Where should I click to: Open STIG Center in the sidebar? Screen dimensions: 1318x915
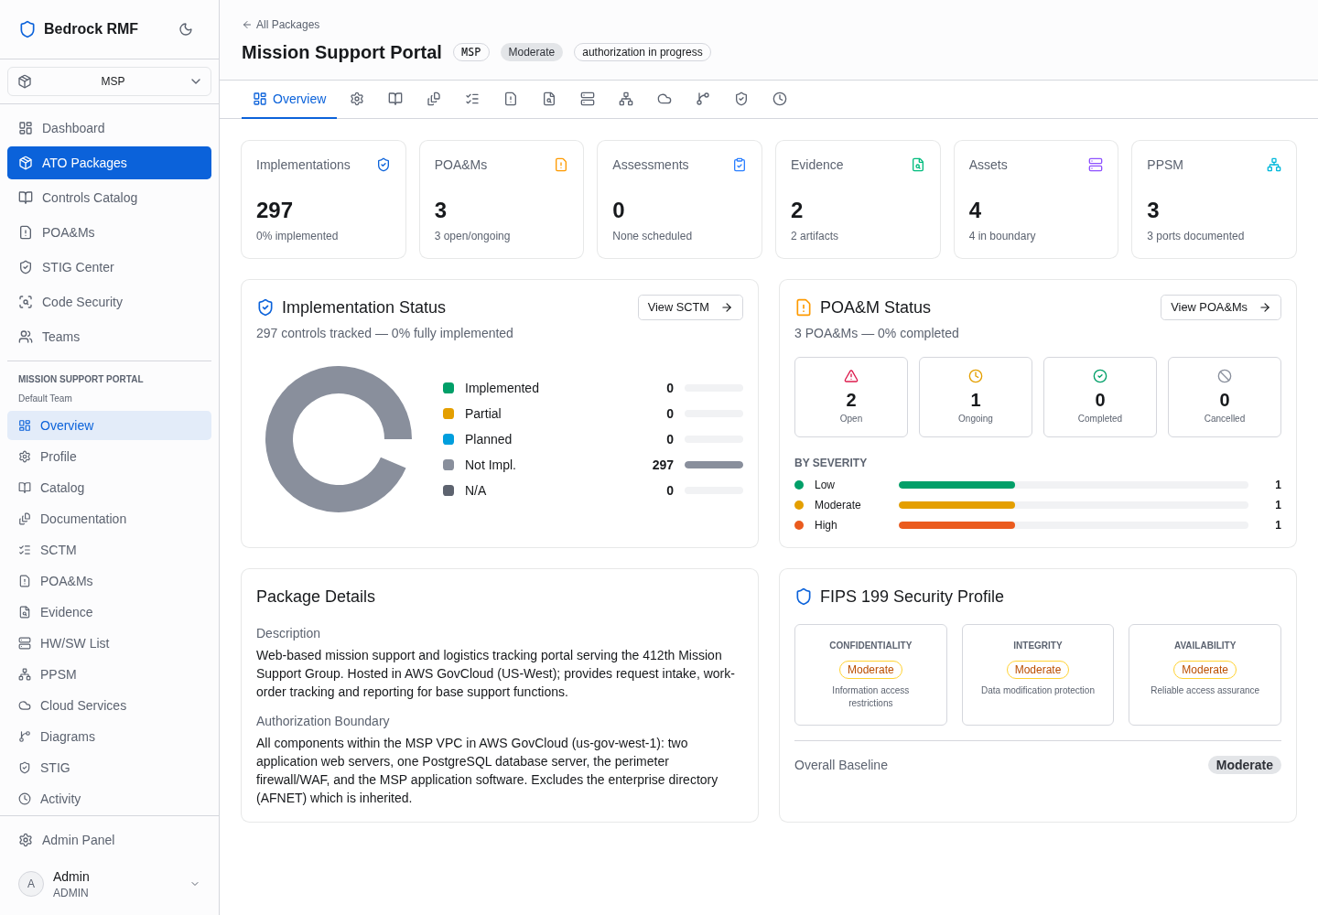click(109, 267)
